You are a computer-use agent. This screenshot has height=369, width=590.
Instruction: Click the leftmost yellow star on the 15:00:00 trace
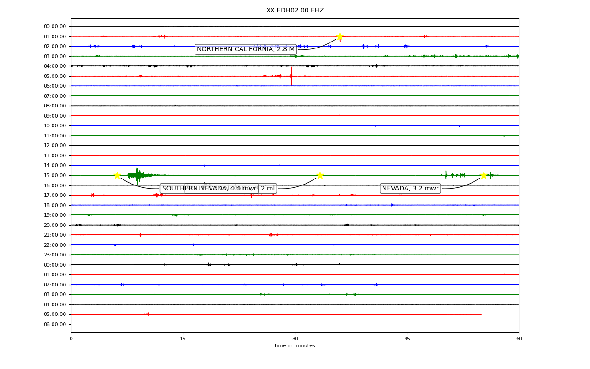point(117,175)
